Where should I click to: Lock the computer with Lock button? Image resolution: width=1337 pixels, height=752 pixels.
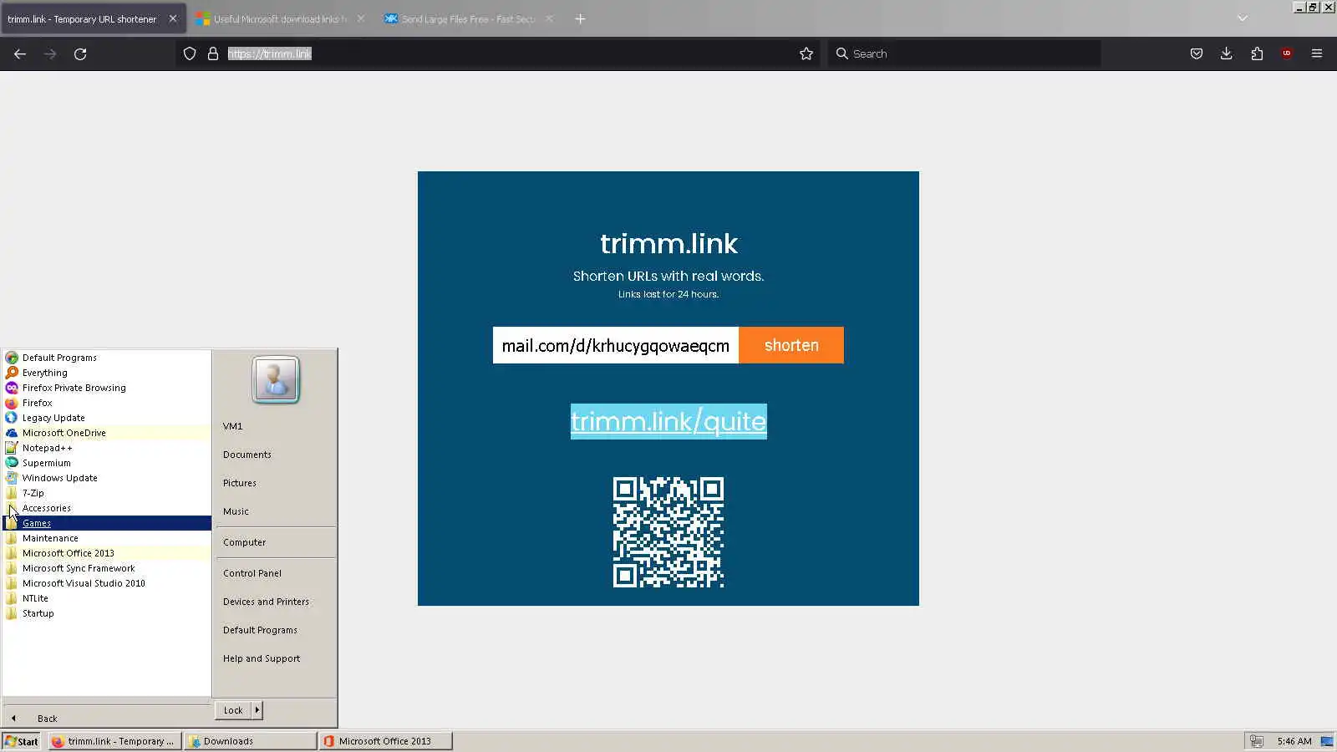233,710
